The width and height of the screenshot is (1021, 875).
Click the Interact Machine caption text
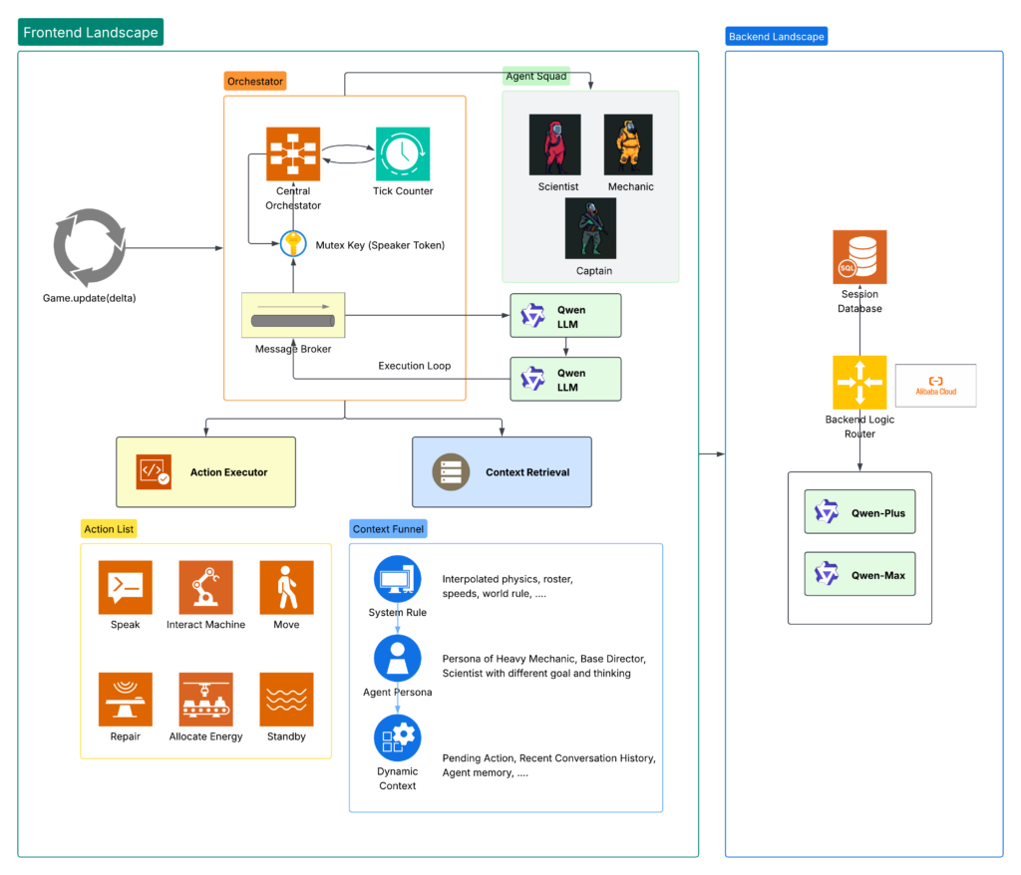[x=205, y=624]
